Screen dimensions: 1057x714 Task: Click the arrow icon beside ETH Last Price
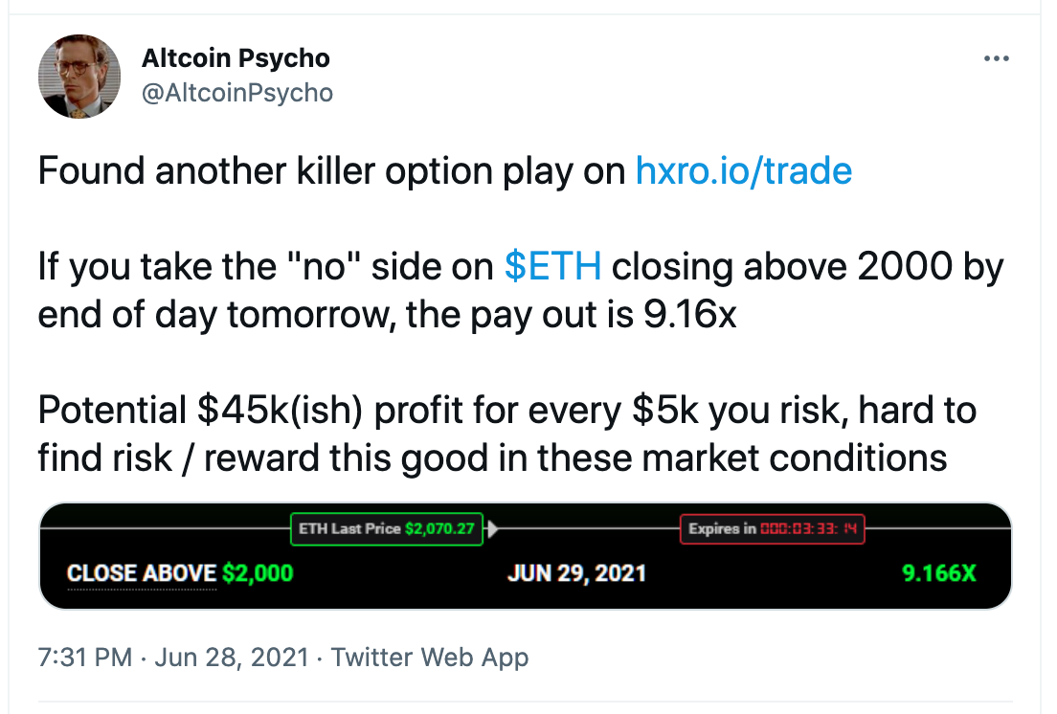pyautogui.click(x=492, y=528)
